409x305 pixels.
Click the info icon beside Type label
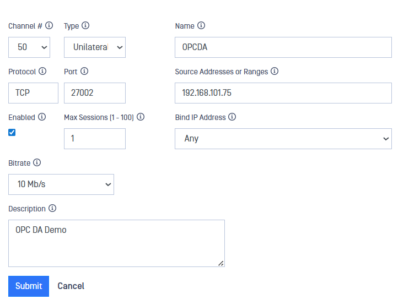[85, 25]
